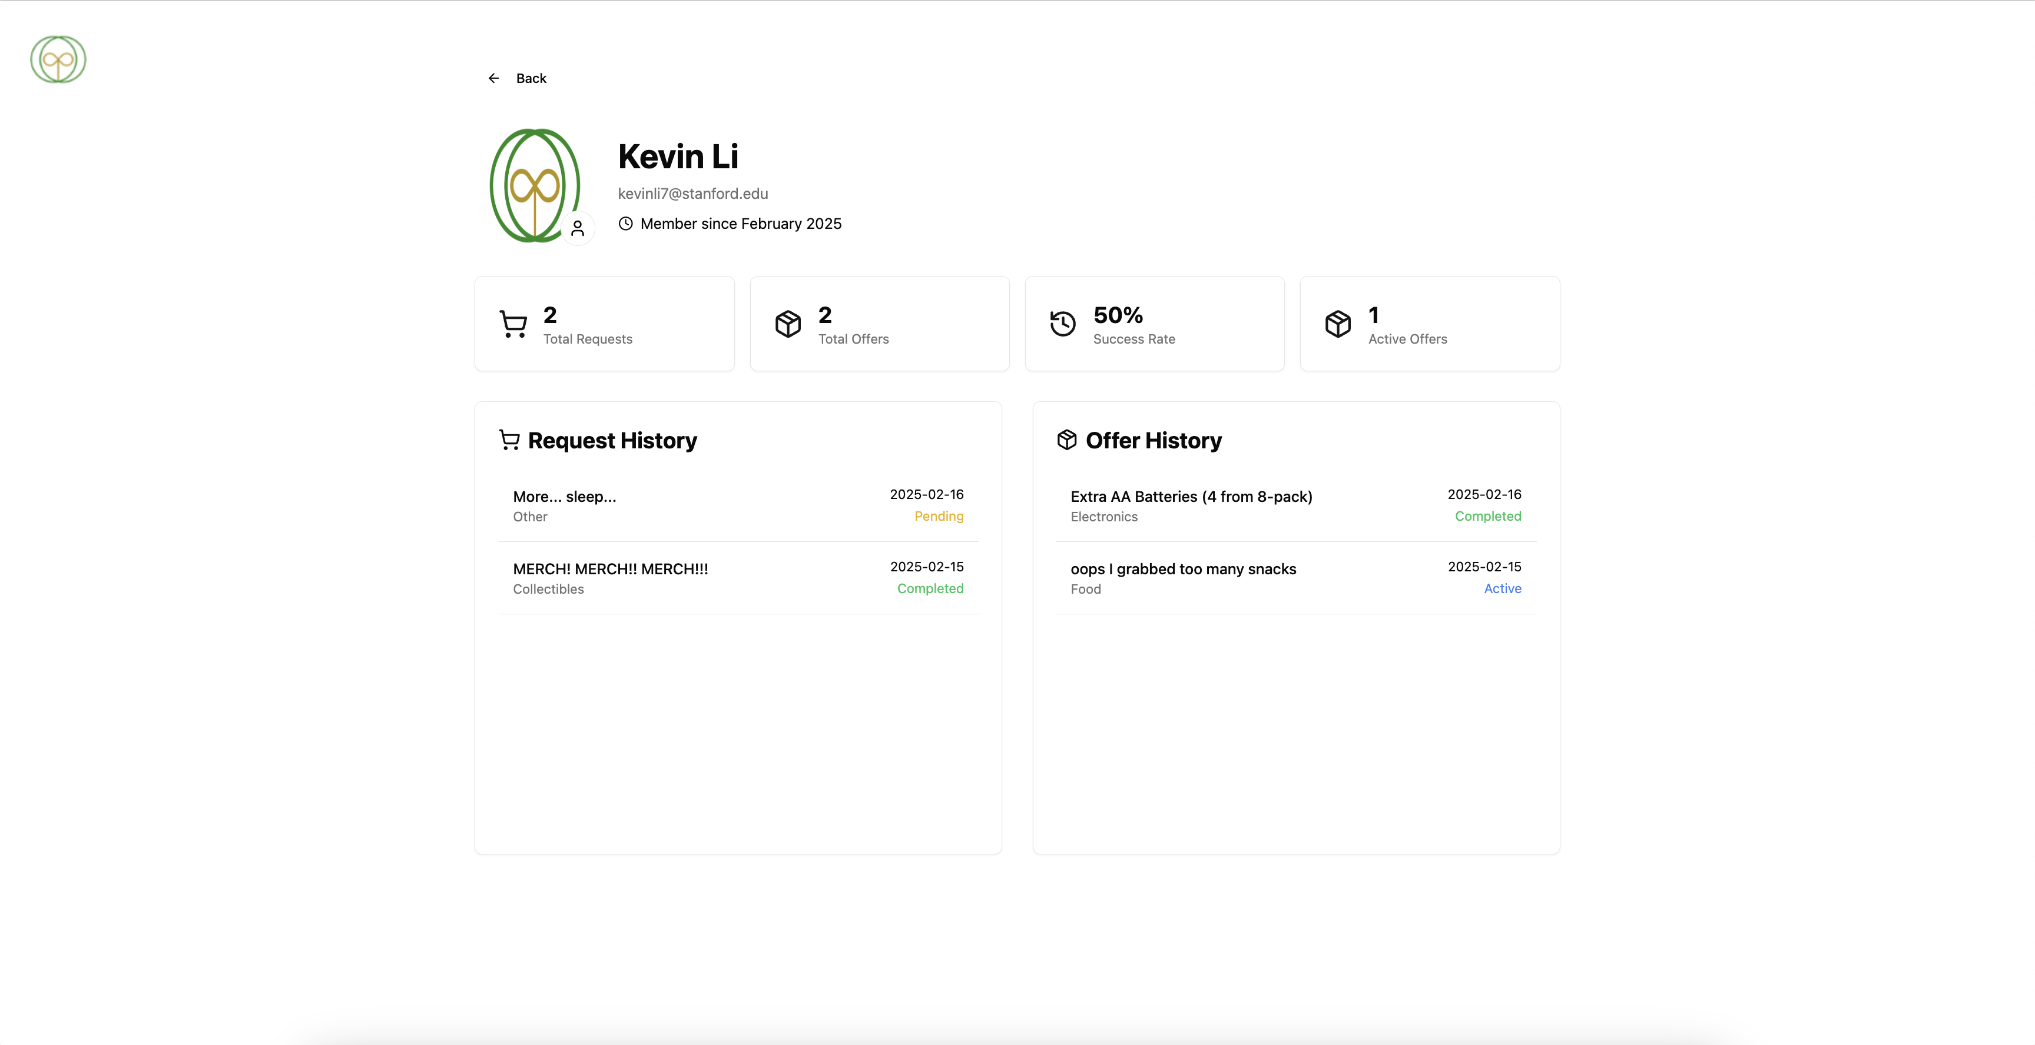This screenshot has height=1045, width=2035.
Task: Click the cart icon next to Request History
Action: [x=509, y=440]
